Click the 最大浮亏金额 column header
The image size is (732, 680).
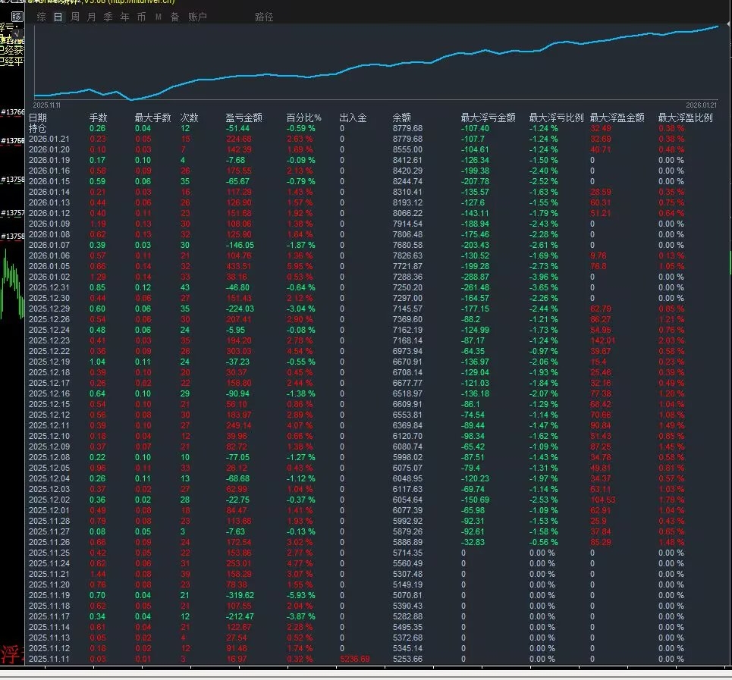(488, 118)
